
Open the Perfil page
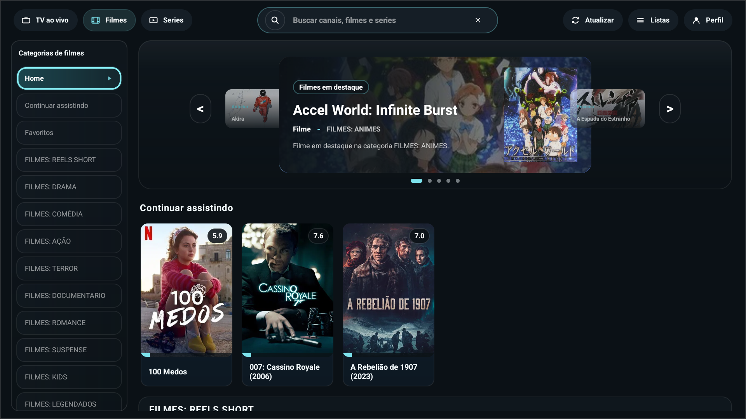point(708,20)
